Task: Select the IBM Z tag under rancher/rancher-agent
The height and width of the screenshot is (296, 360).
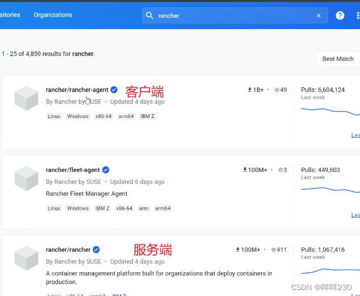Action: pyautogui.click(x=148, y=116)
